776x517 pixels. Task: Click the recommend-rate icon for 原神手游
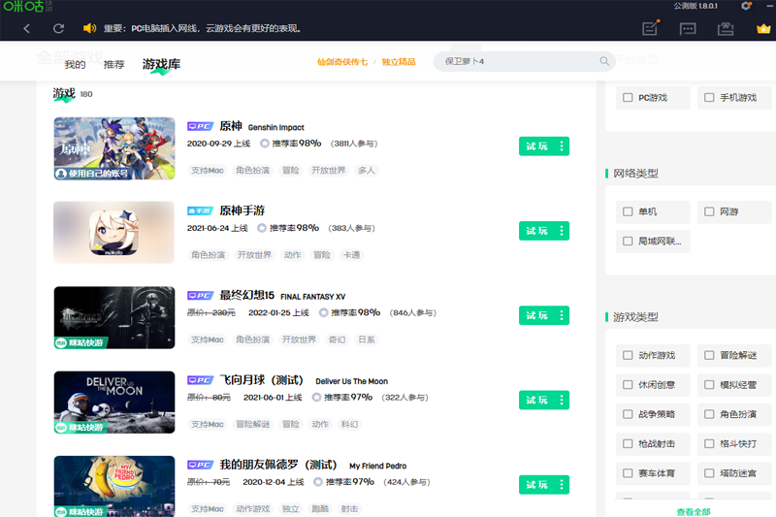pyautogui.click(x=262, y=228)
